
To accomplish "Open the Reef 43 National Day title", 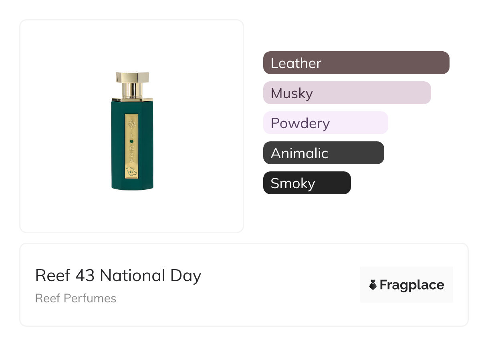I will [118, 276].
